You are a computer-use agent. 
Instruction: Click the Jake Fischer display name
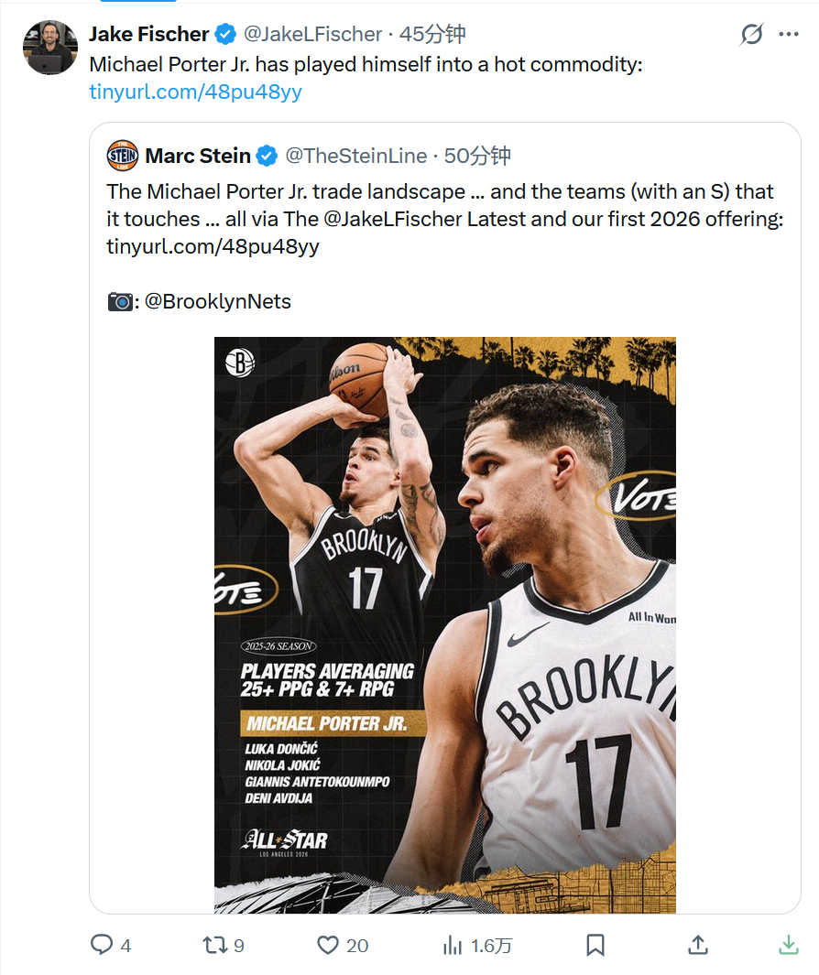click(x=149, y=35)
